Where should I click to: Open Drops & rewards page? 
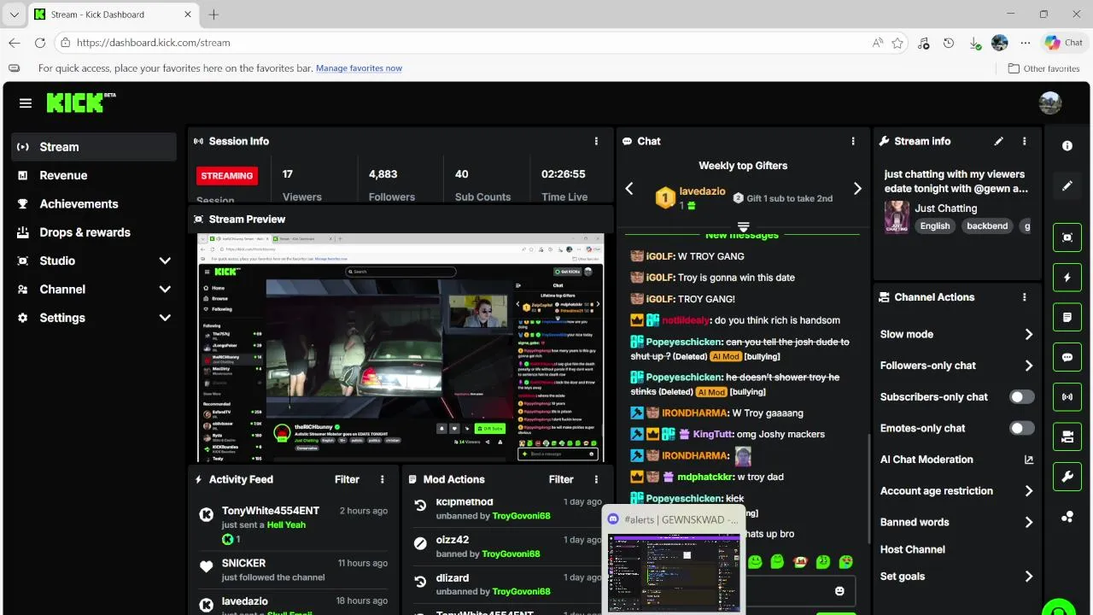94,232
